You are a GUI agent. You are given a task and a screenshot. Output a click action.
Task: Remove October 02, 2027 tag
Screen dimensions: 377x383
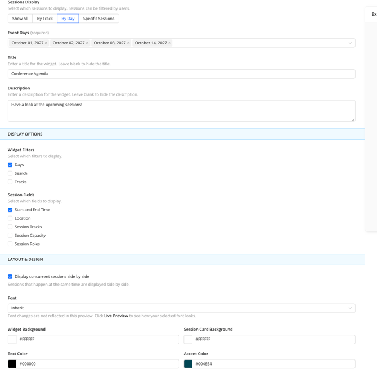pos(87,43)
